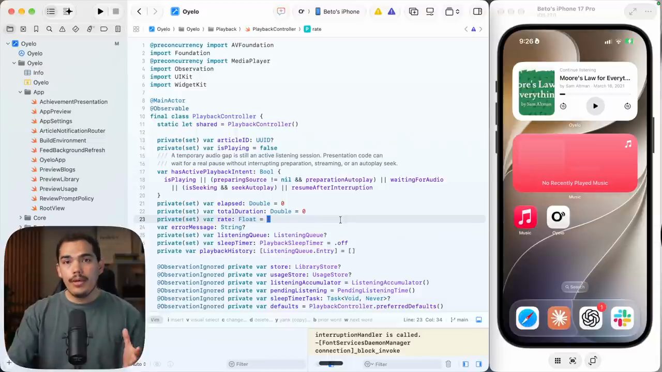Open the related items grid menu
Viewport: 662px width, 372px height.
(136, 29)
